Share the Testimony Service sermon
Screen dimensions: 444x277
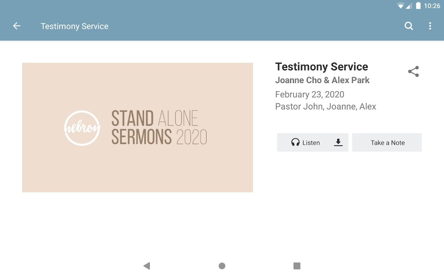click(413, 72)
